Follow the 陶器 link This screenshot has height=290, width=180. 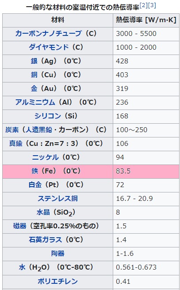coord(58,253)
